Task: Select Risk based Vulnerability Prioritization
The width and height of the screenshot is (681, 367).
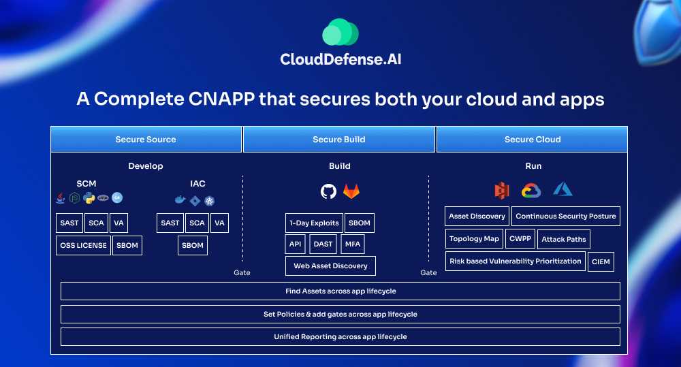Action: [x=516, y=261]
